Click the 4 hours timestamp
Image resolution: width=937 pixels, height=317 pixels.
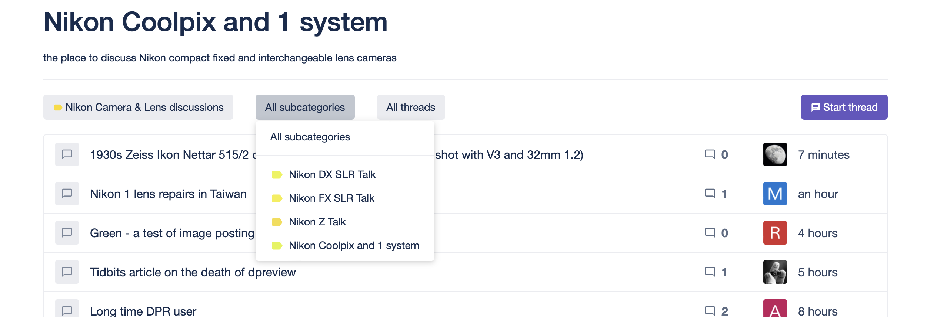pos(818,233)
